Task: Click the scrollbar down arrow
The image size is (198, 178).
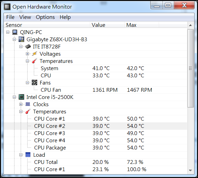Action: (190, 170)
